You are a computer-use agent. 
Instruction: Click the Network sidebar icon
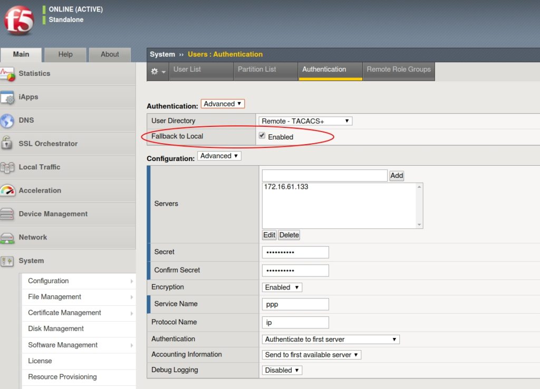click(x=7, y=237)
